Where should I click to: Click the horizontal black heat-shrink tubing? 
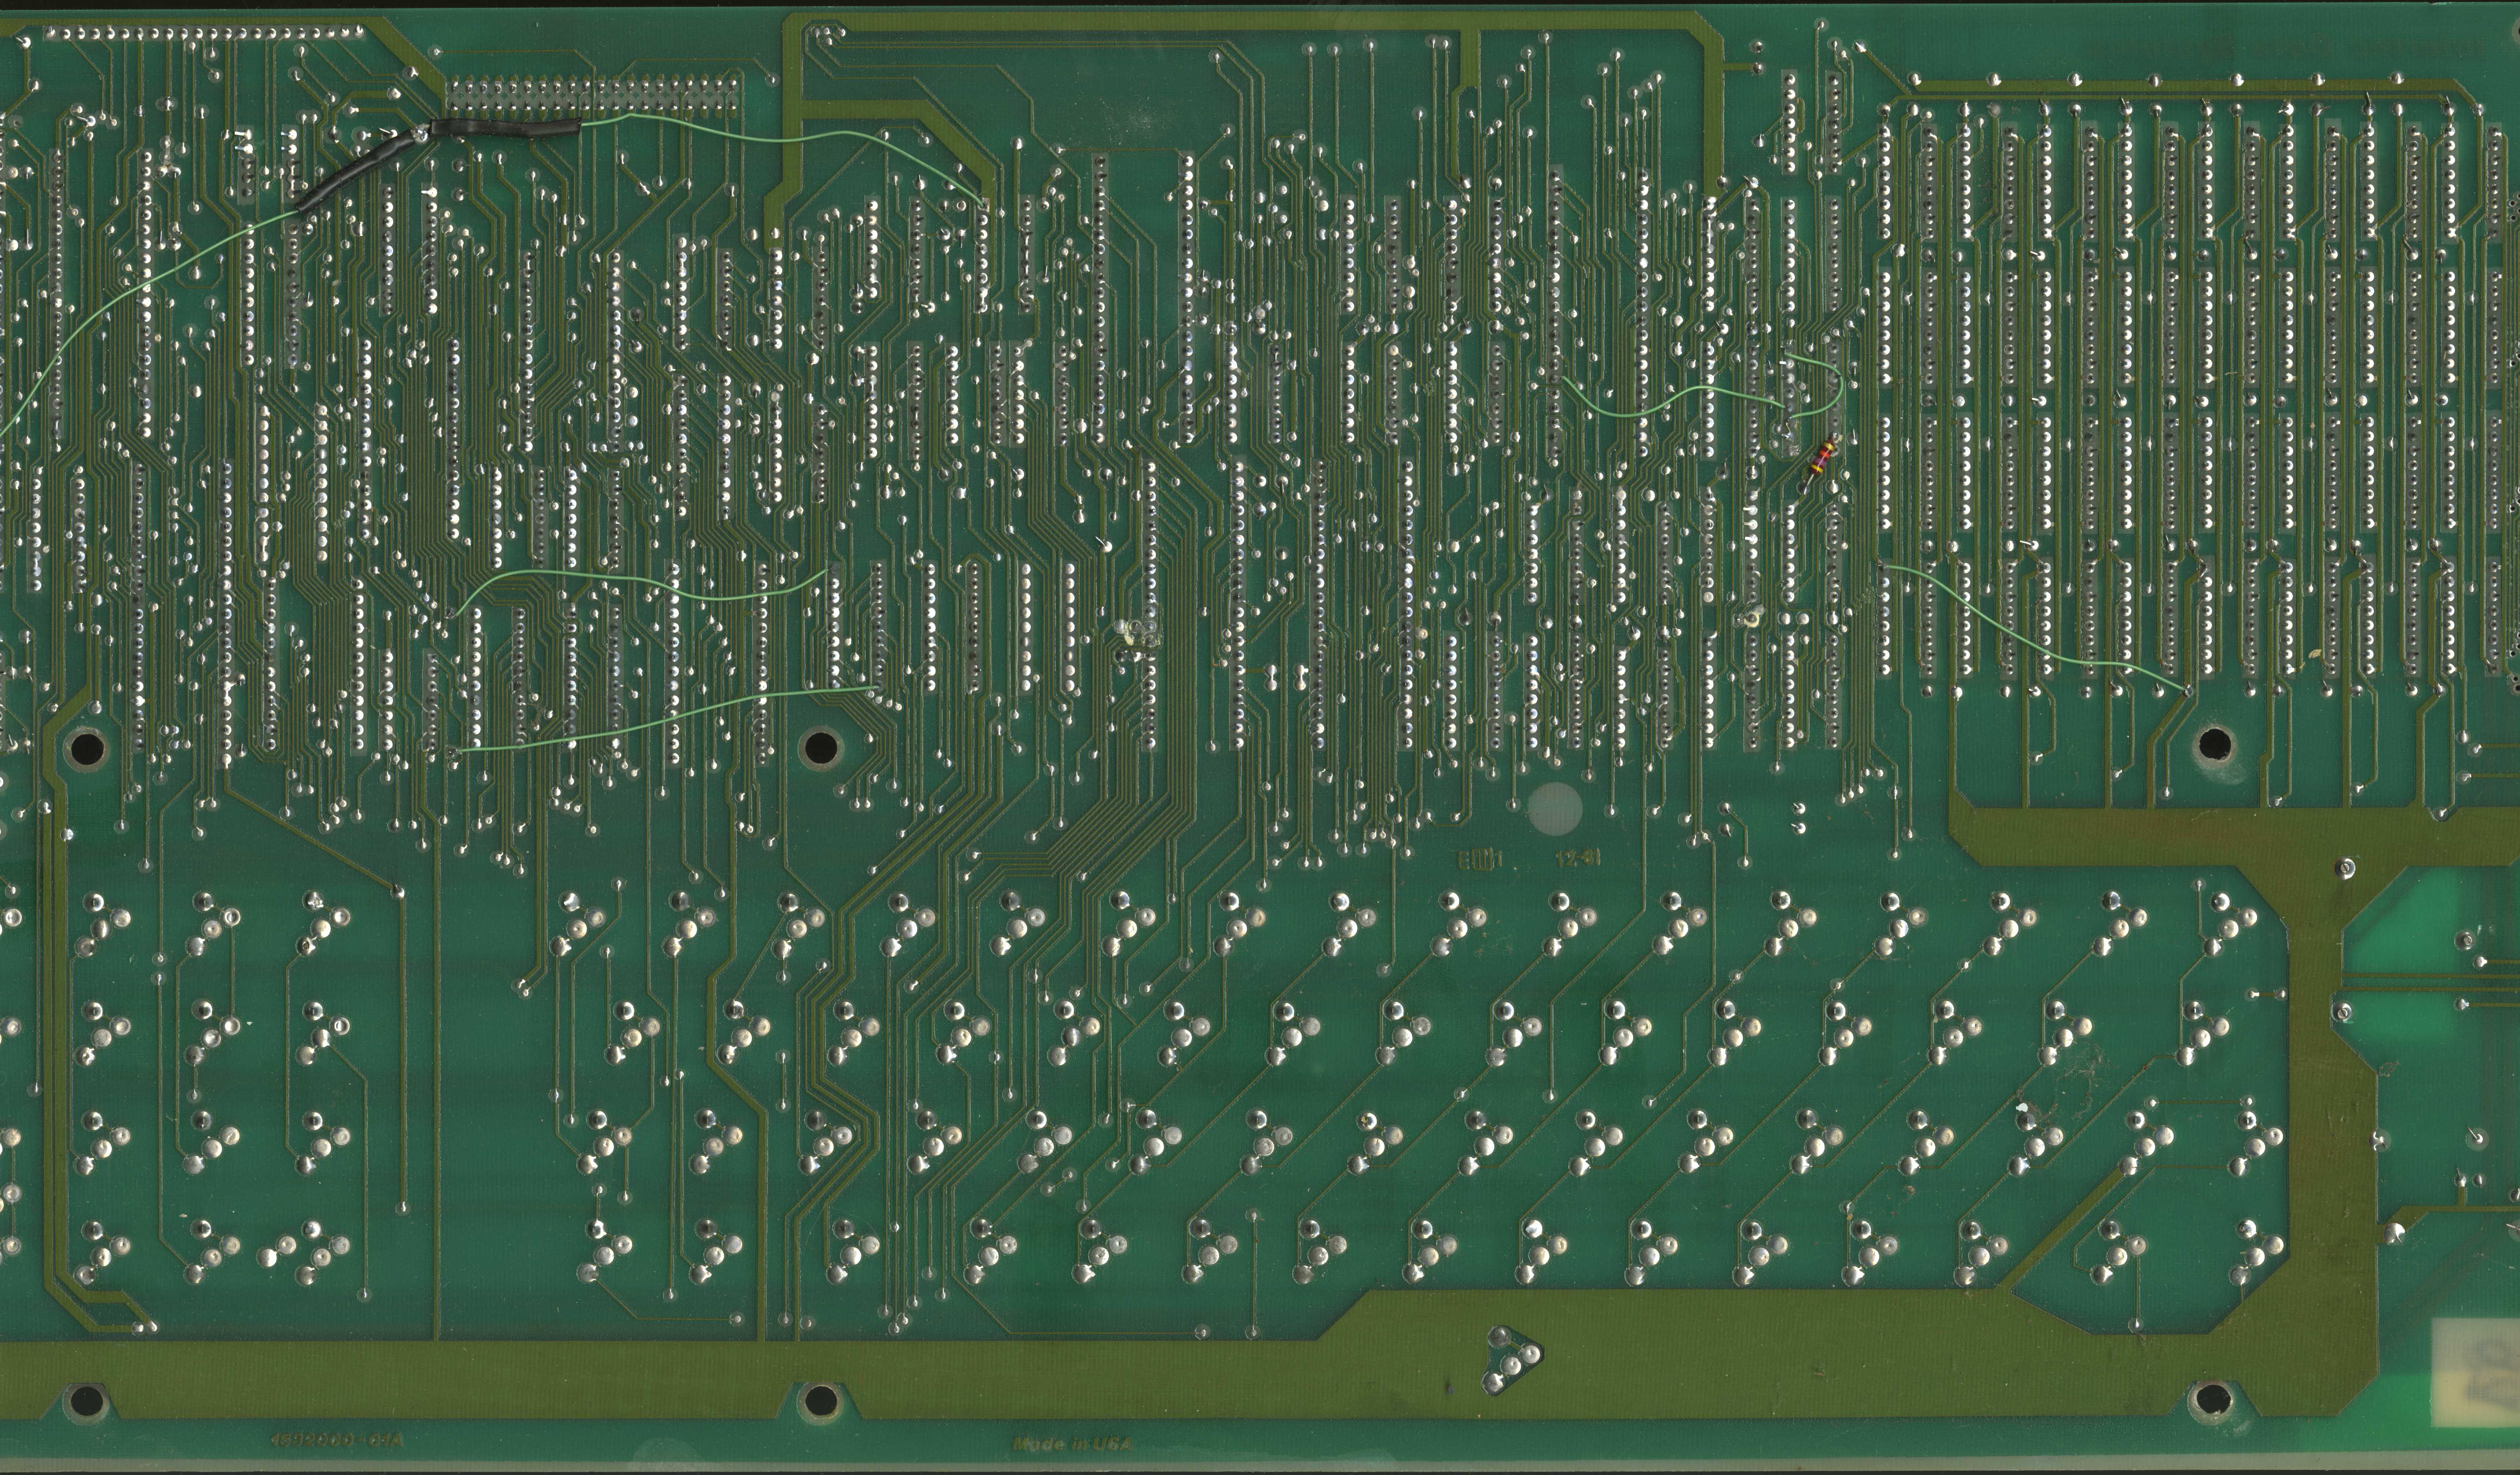(x=505, y=128)
